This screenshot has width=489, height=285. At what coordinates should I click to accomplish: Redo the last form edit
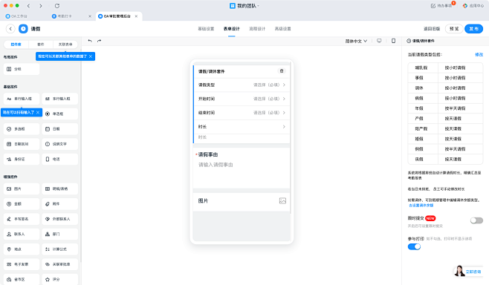pyautogui.click(x=99, y=41)
